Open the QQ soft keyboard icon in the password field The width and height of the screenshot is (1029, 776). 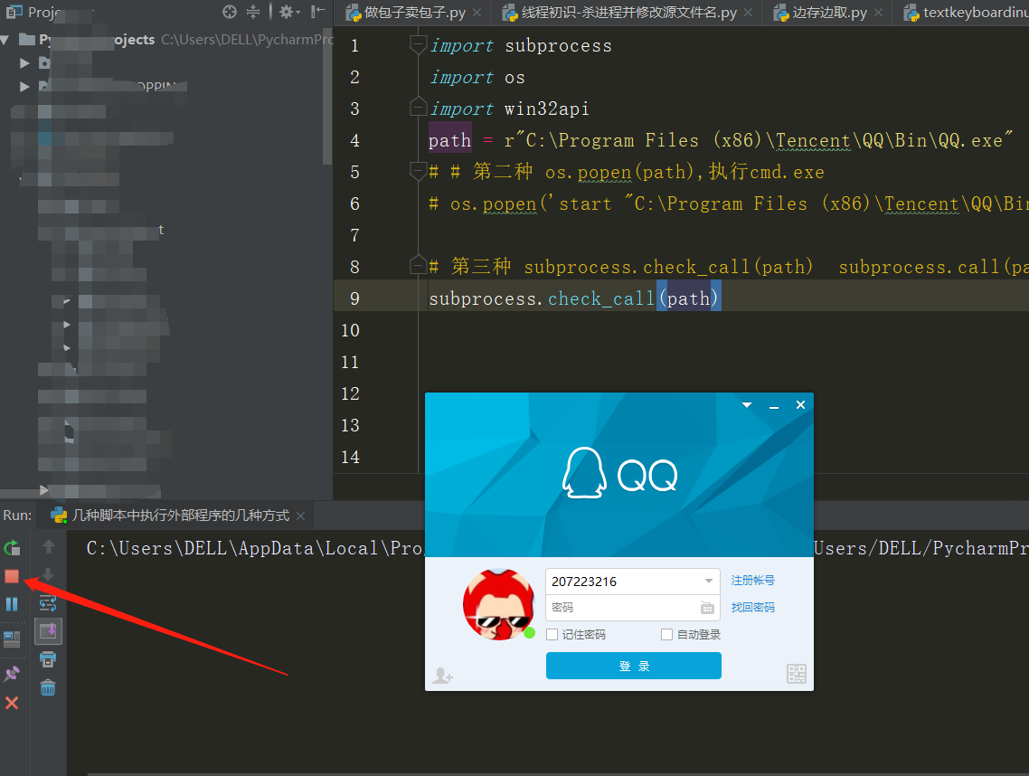pos(707,608)
